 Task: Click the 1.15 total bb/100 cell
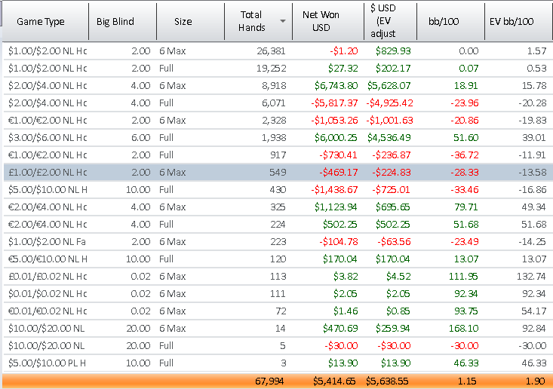point(466,381)
